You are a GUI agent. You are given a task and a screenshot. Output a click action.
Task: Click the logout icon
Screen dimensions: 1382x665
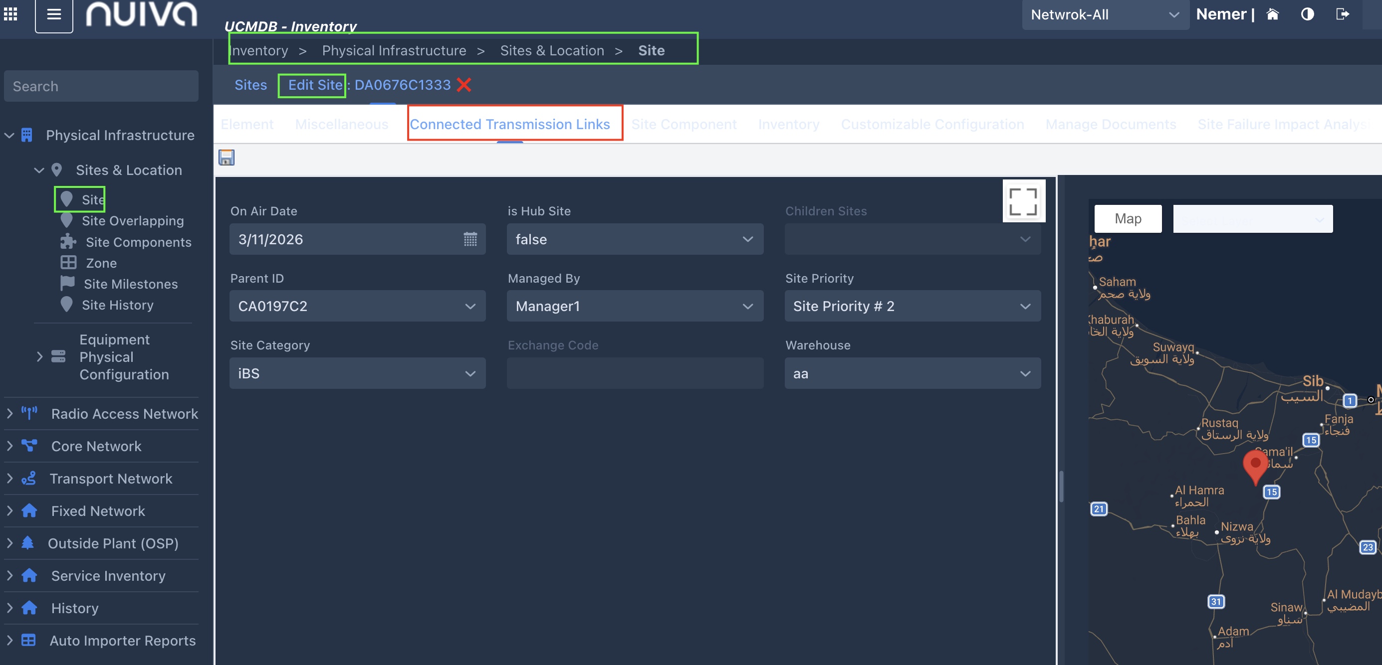1342,14
